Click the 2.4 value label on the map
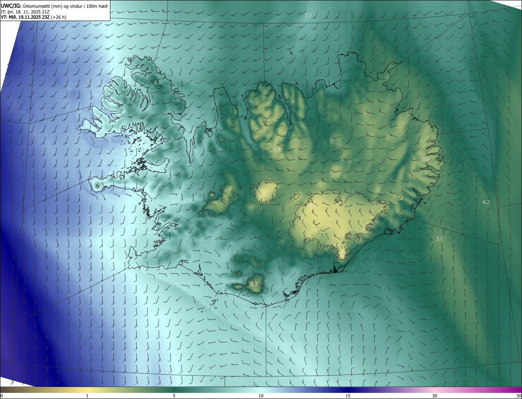522x399 pixels. (277, 150)
